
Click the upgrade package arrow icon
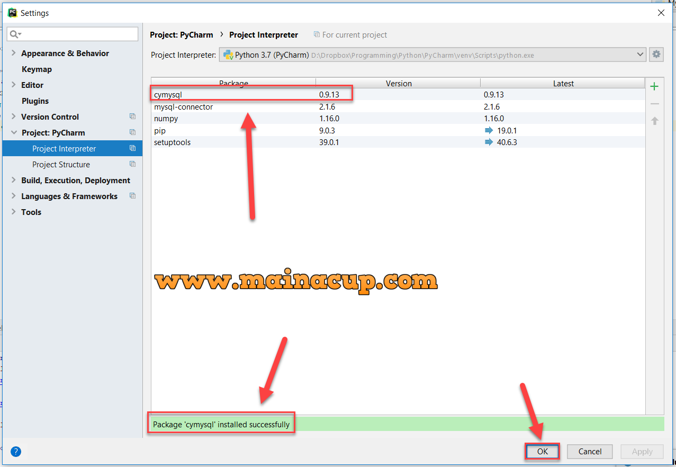click(654, 121)
